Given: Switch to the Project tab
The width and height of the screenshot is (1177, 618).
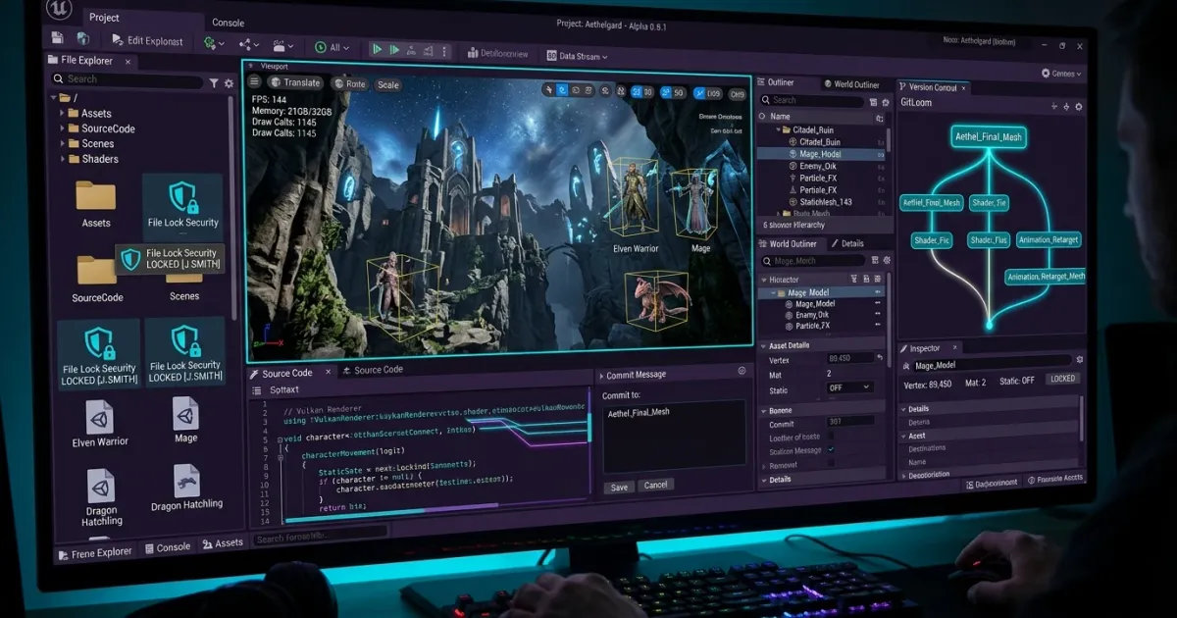Looking at the screenshot, I should 104,17.
